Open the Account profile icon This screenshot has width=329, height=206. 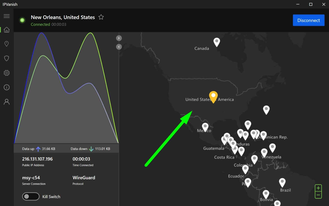[x=7, y=102]
